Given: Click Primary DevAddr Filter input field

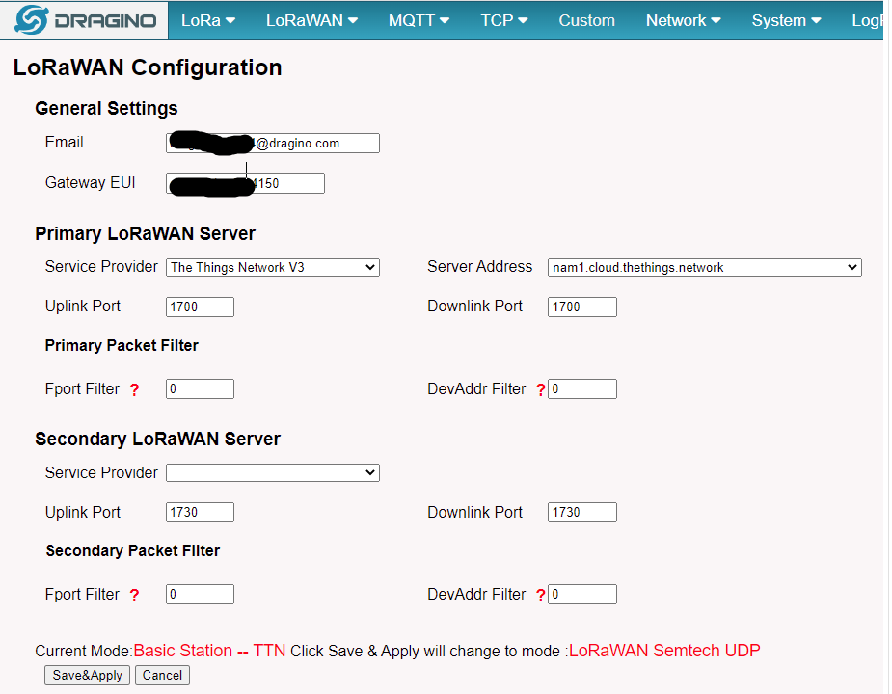Looking at the screenshot, I should point(581,388).
